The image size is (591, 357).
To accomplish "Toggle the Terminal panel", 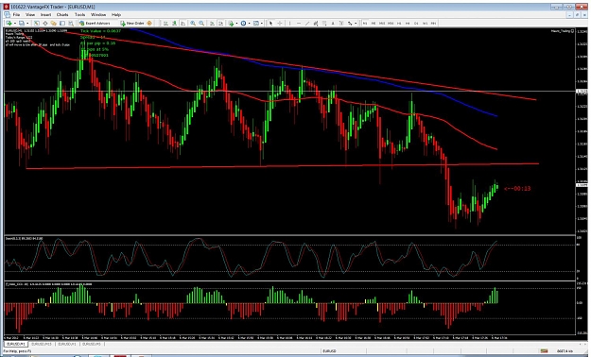I will tap(62, 23).
